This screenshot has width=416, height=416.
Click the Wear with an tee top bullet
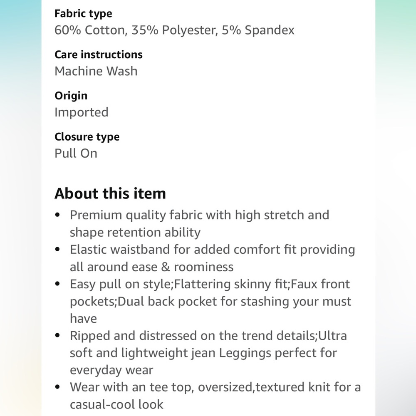click(215, 387)
